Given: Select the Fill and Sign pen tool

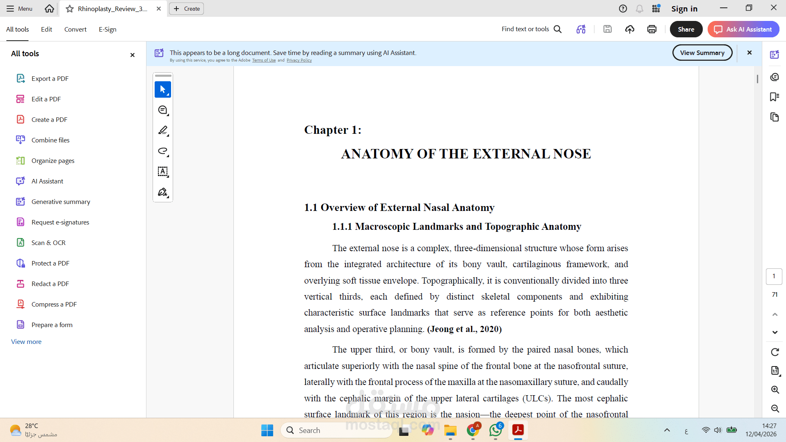Looking at the screenshot, I should 162,192.
